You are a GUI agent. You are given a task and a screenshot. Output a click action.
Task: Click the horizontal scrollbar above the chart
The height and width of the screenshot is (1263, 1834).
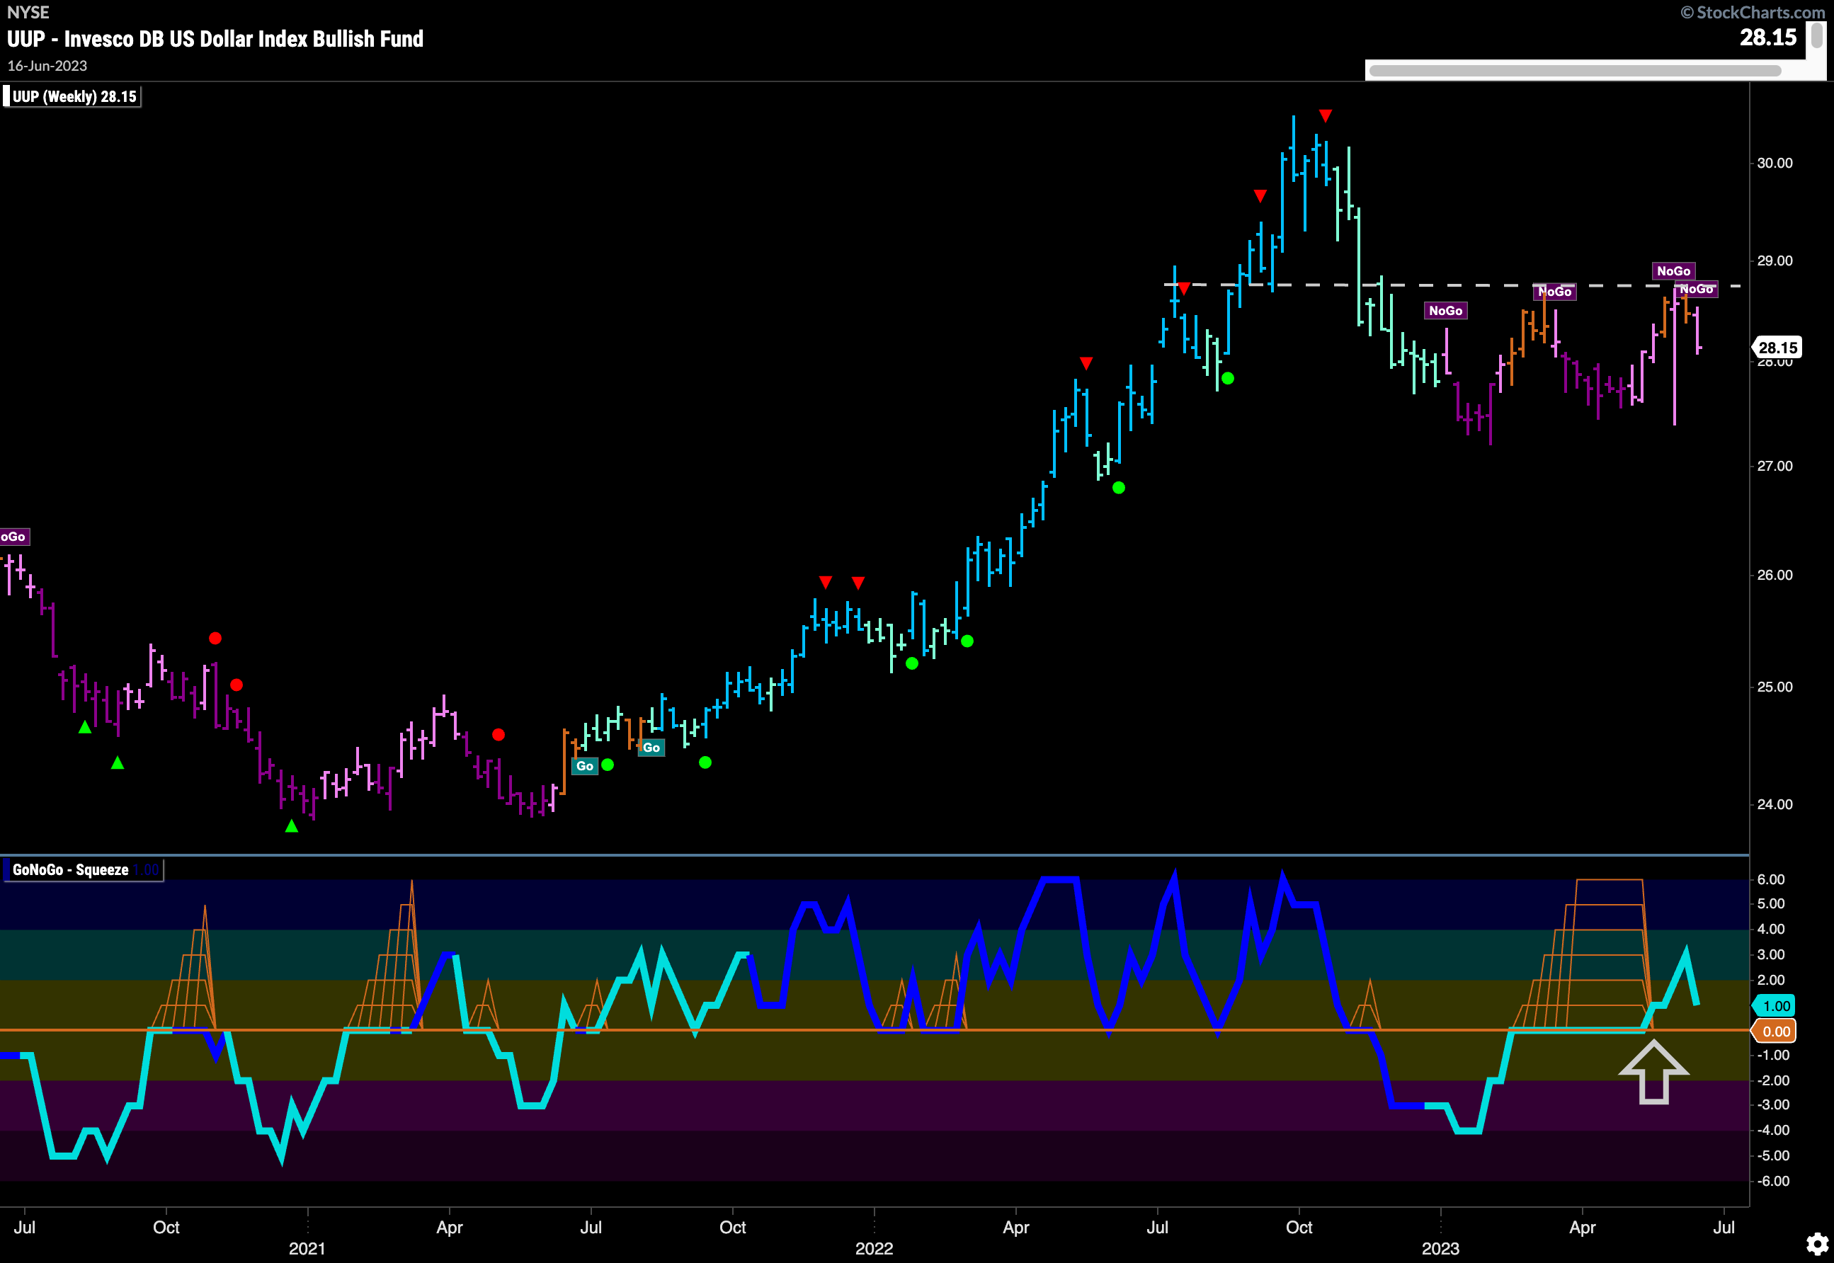click(1574, 72)
